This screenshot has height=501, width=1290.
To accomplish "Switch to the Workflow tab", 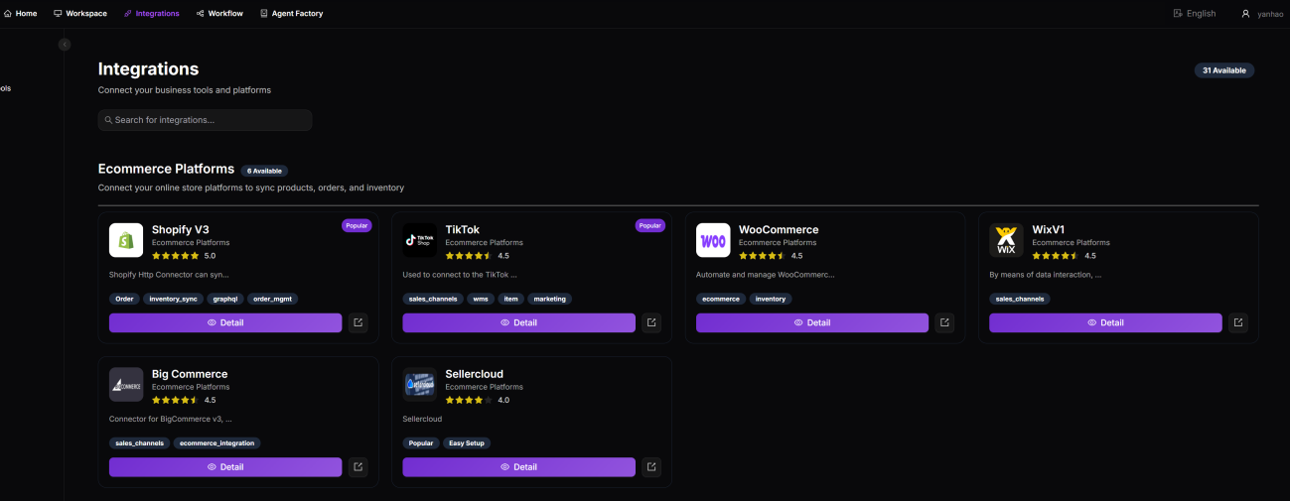I will coord(219,14).
